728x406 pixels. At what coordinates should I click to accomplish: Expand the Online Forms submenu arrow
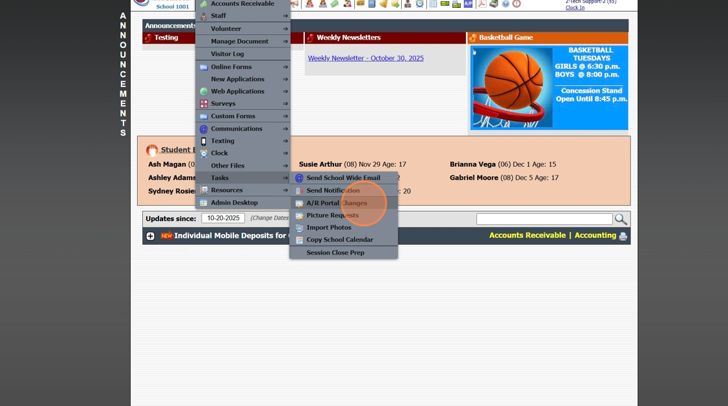285,67
